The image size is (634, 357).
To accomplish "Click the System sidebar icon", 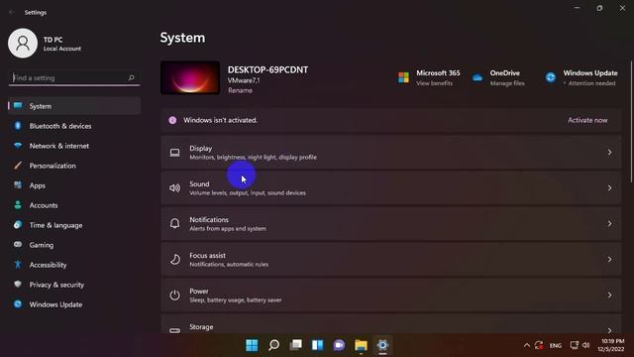I will 18,106.
